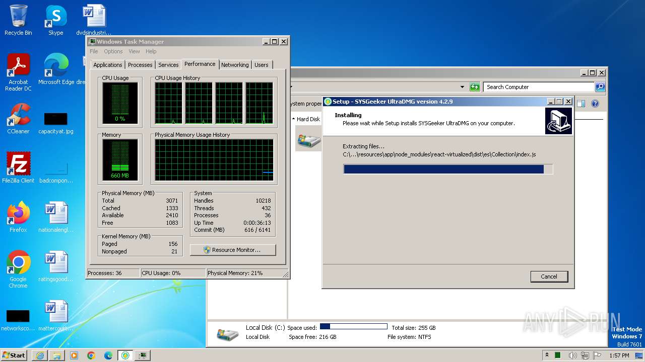Click the Explorer search magnifier icon
Image resolution: width=645 pixels, height=362 pixels.
[600, 87]
